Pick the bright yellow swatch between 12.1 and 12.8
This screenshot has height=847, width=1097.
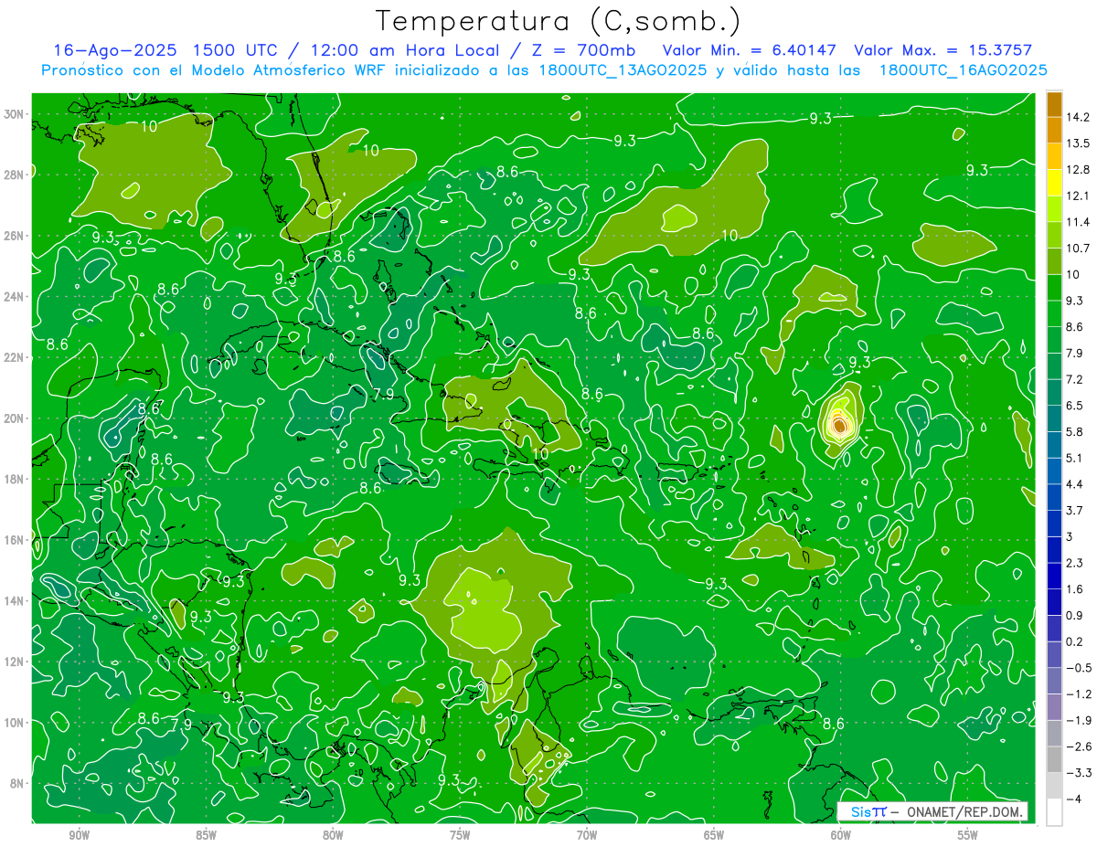1054,183
